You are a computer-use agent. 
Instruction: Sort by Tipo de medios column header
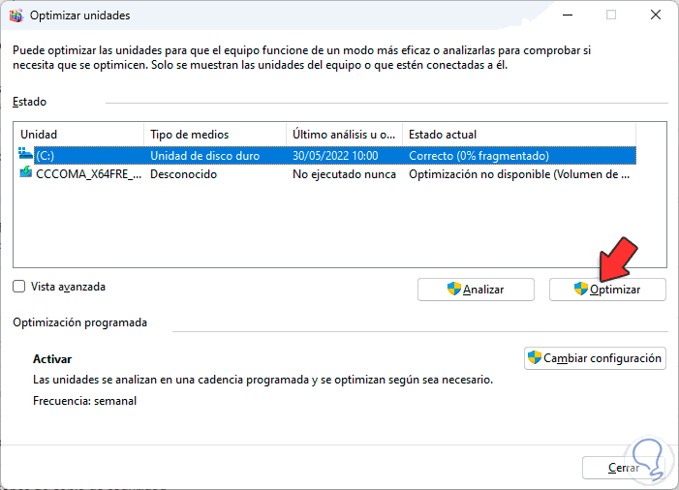(214, 134)
